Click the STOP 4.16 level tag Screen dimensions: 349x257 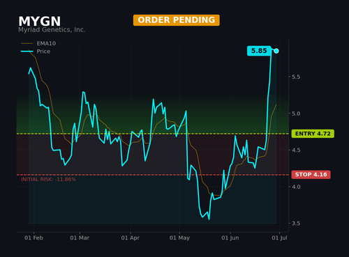(x=311, y=175)
